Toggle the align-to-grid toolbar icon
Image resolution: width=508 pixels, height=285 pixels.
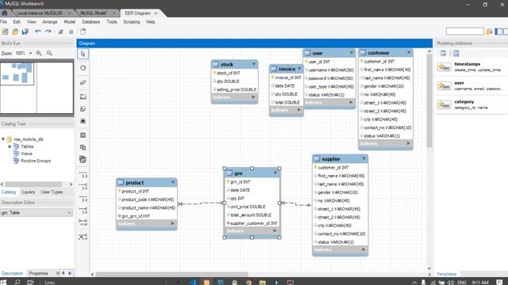[71, 32]
